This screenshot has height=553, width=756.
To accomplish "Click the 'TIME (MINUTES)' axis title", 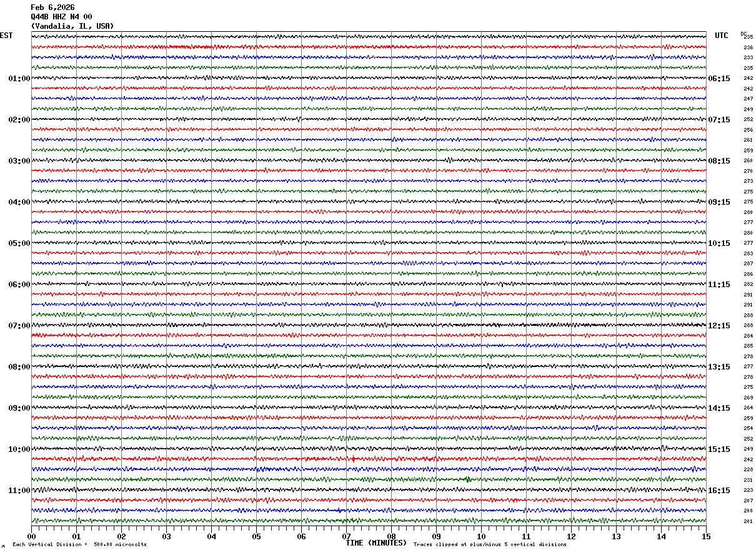I will coord(376,543).
